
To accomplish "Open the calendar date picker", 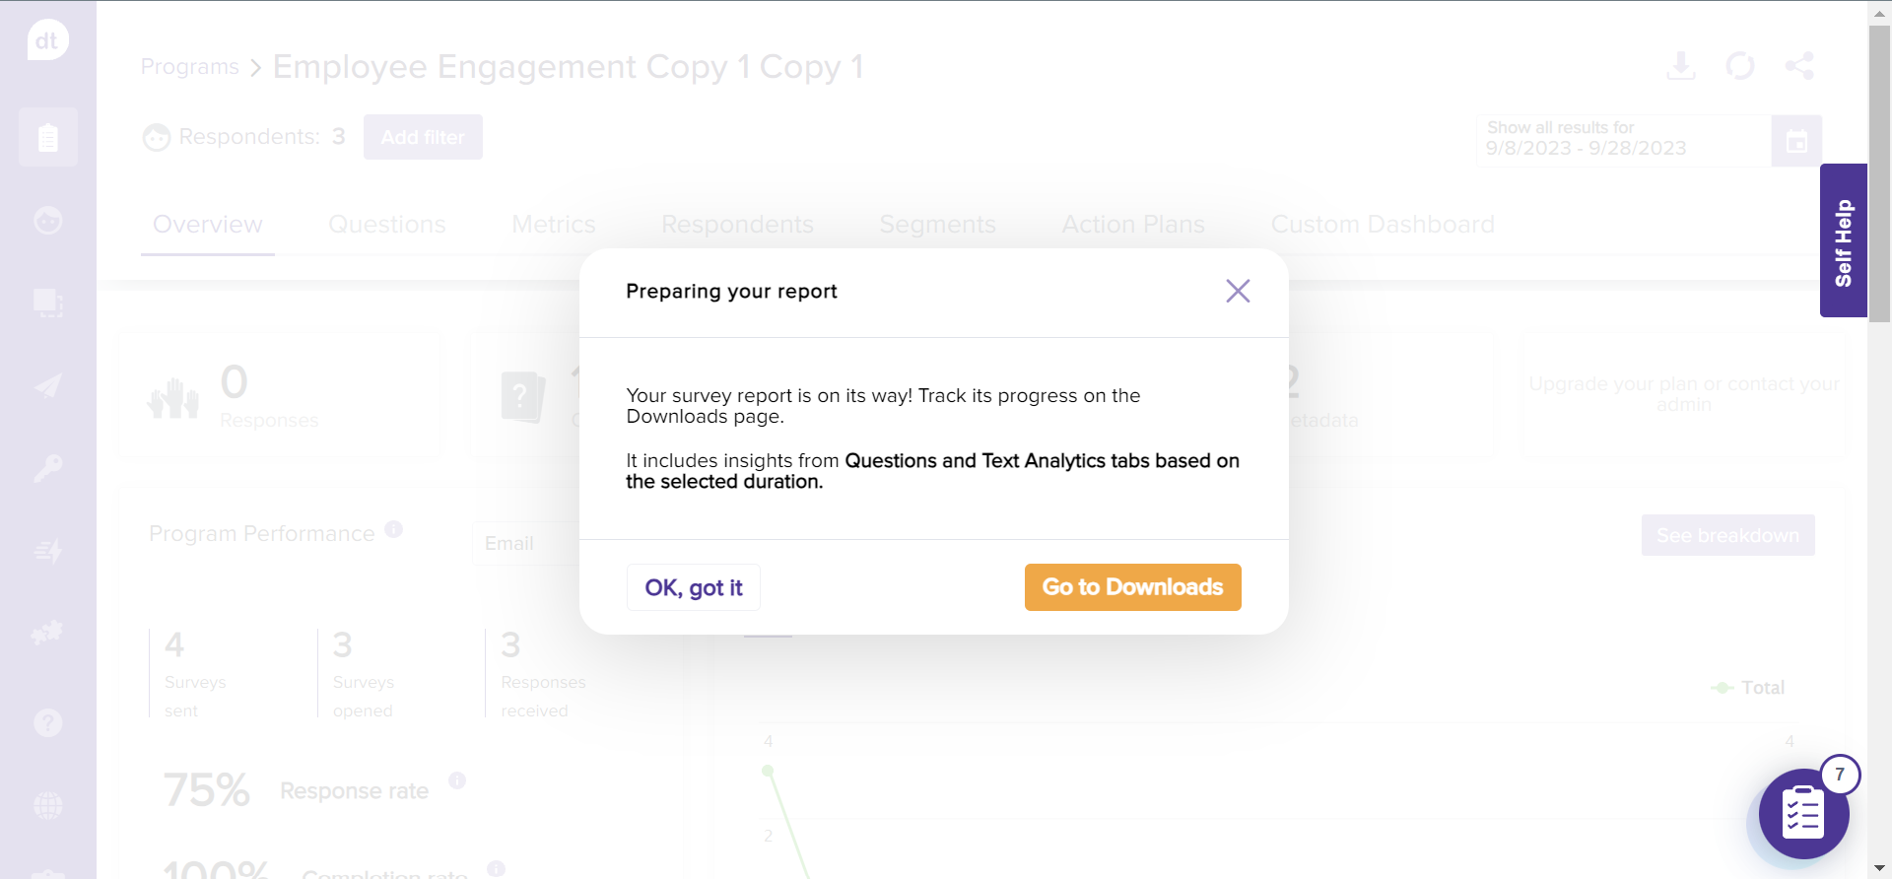I will tap(1796, 141).
